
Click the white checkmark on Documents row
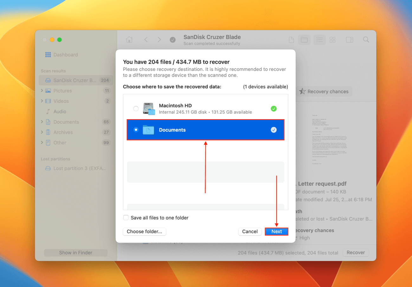click(x=274, y=130)
